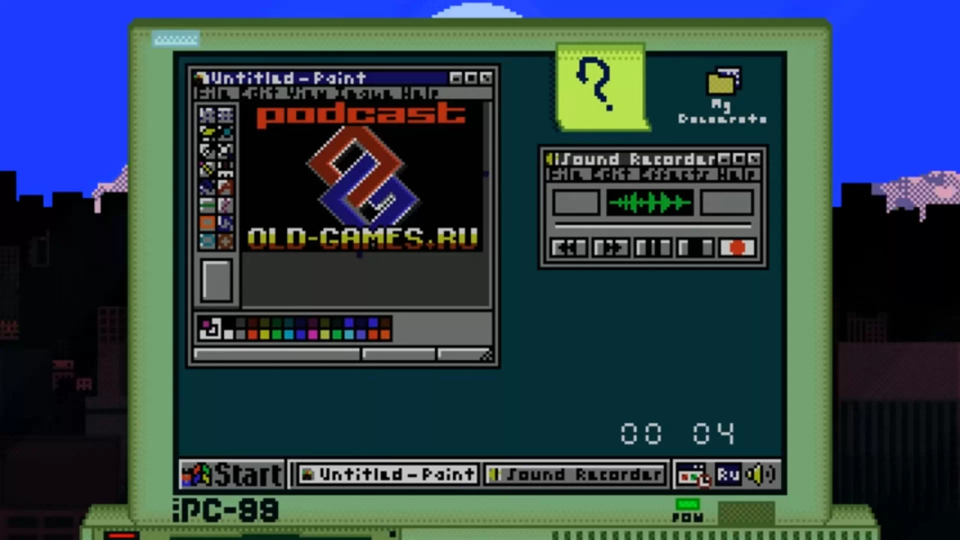960x540 pixels.
Task: Select the rectangular Select tool in Paint
Action: click(x=226, y=115)
